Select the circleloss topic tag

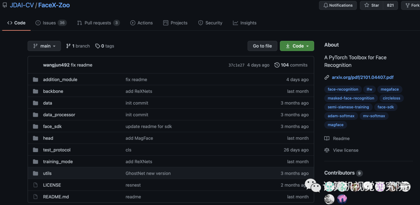(x=391, y=98)
